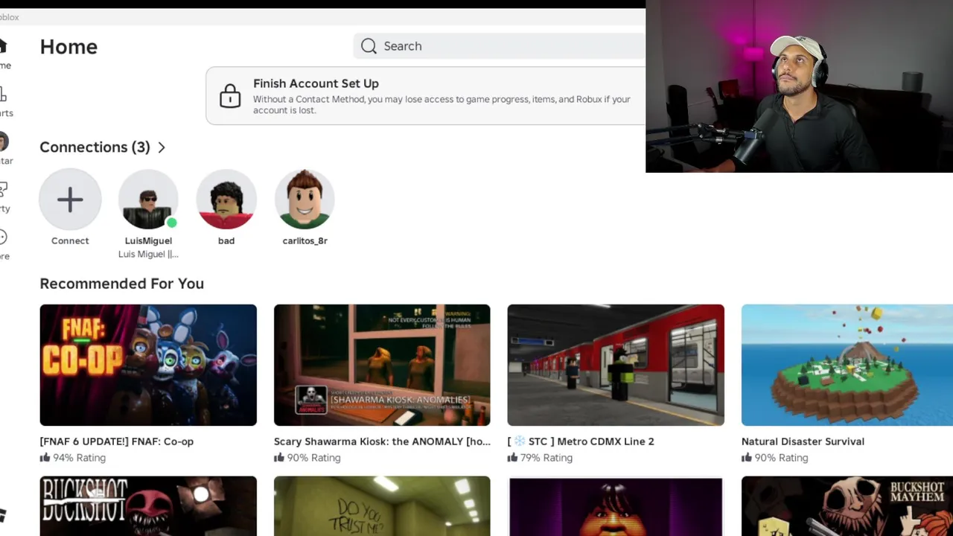Open the Natural Disaster Survival thumbnail
Screen dimensions: 953x536
847,365
